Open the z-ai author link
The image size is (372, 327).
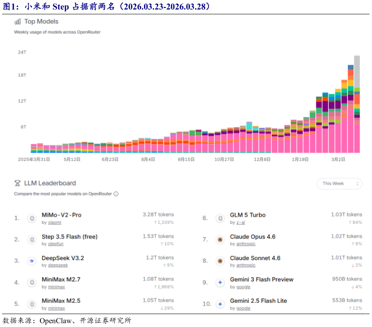point(241,222)
